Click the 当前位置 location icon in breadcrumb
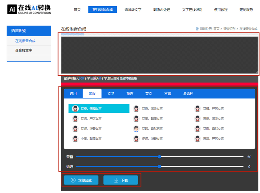This screenshot has height=193, width=260. tap(197, 29)
